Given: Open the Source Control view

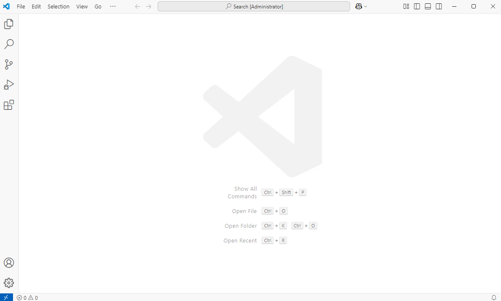Looking at the screenshot, I should coord(9,64).
